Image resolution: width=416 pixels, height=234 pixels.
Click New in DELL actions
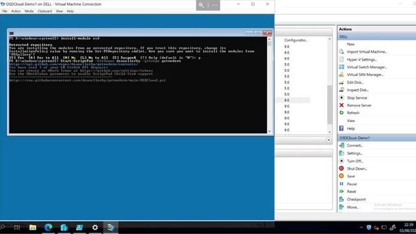tap(350, 44)
